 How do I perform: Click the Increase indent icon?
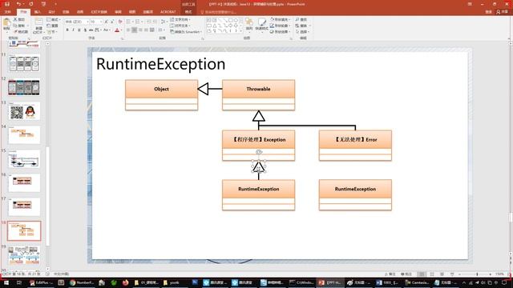[154, 22]
